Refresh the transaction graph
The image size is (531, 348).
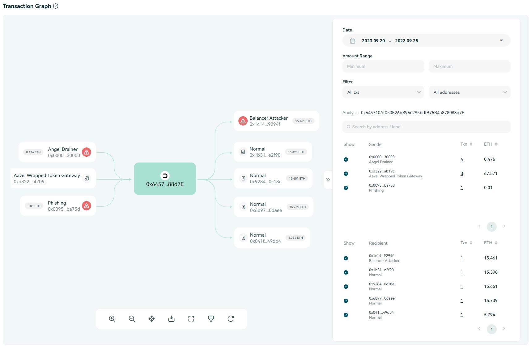231,319
